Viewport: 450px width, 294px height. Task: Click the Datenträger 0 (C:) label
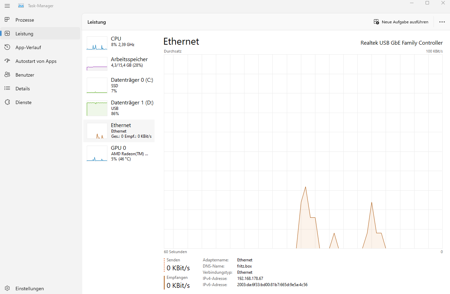tap(132, 80)
